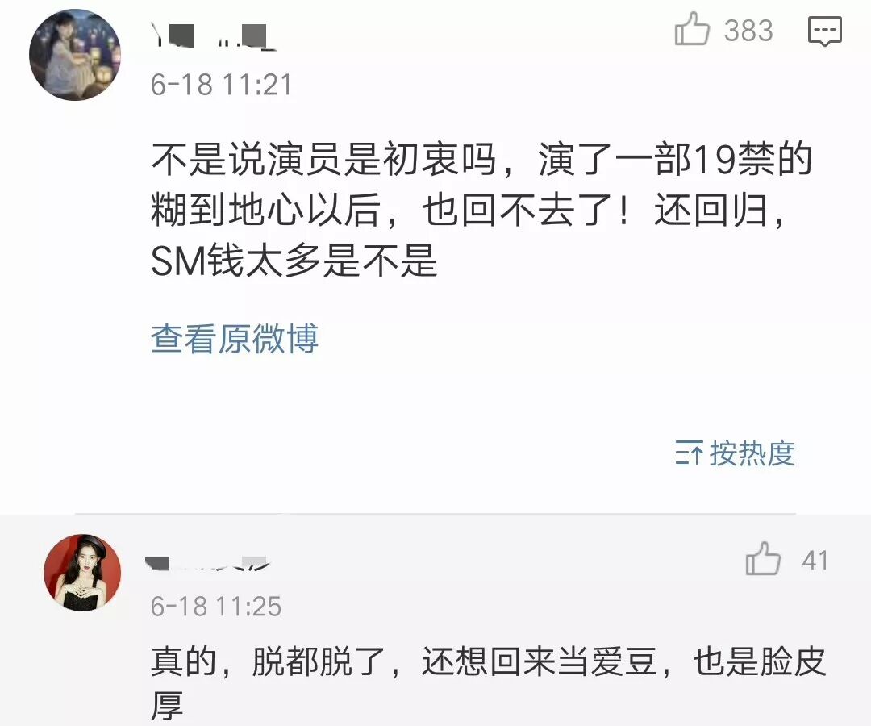This screenshot has width=871, height=726.
Task: Tap the sort arrow icon before 按热度
Action: pyautogui.click(x=690, y=453)
